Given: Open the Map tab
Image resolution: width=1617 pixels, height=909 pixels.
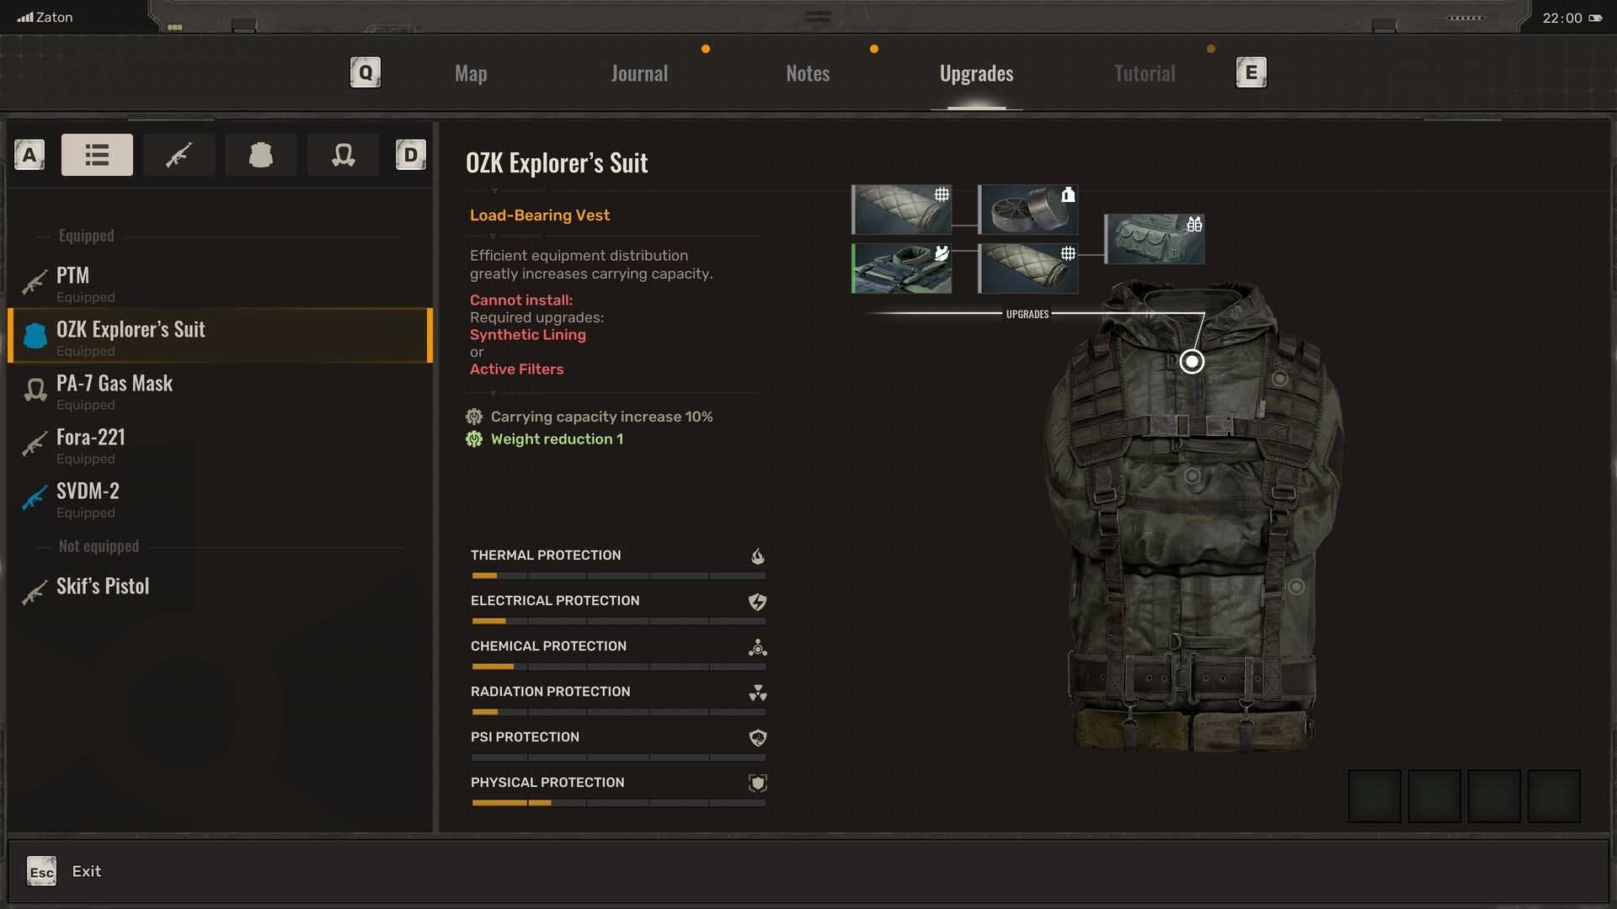Looking at the screenshot, I should (471, 74).
